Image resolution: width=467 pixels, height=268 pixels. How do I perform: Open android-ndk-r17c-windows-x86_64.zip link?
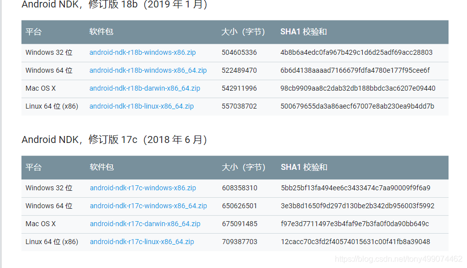pyautogui.click(x=148, y=206)
